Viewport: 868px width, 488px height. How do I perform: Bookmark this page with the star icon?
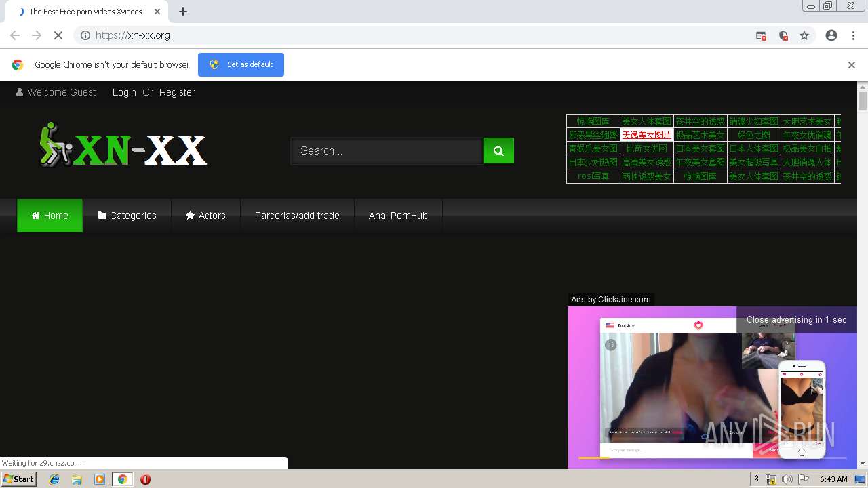click(x=804, y=35)
